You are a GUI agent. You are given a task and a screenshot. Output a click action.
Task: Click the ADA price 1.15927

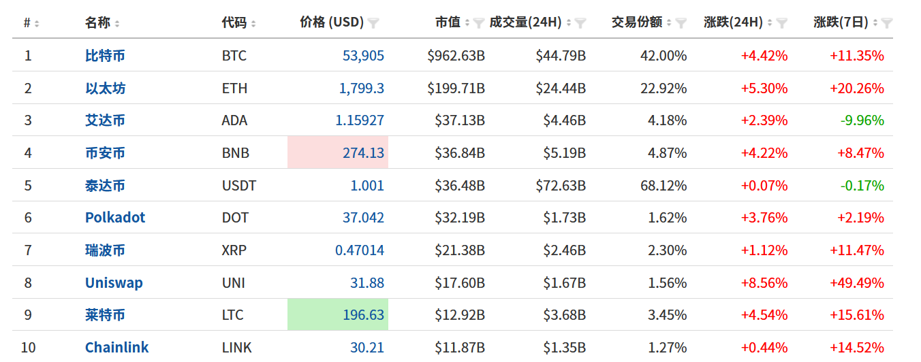point(360,120)
